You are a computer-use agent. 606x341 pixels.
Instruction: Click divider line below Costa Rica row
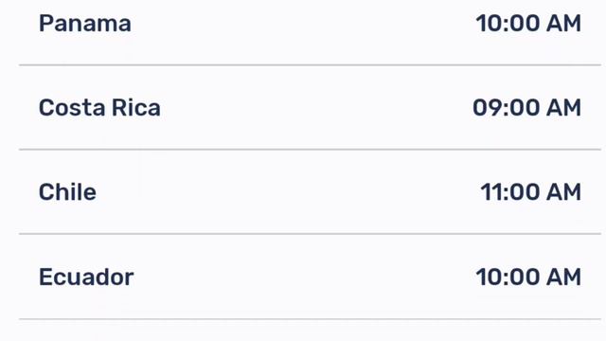tap(310, 150)
